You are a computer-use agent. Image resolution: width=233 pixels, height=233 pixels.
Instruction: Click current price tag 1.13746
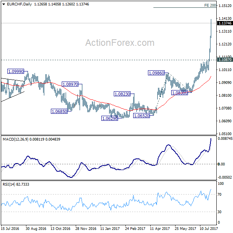[225, 23]
